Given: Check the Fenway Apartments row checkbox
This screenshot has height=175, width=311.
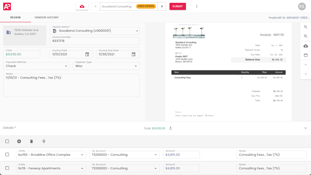Looking at the screenshot, I should coord(7,168).
